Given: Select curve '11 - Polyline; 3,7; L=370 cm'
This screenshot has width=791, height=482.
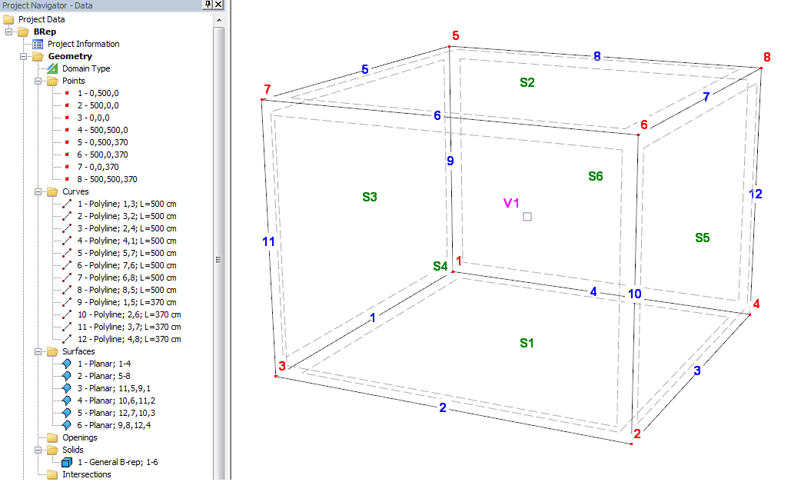Looking at the screenshot, I should click(x=129, y=327).
